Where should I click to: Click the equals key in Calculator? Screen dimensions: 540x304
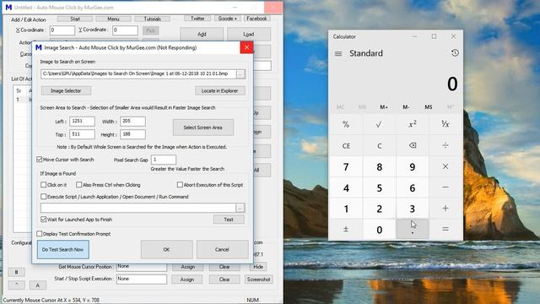click(x=445, y=229)
